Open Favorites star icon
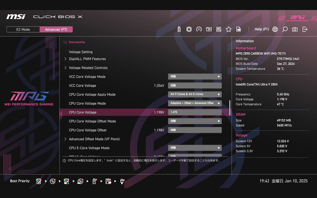 (229, 29)
